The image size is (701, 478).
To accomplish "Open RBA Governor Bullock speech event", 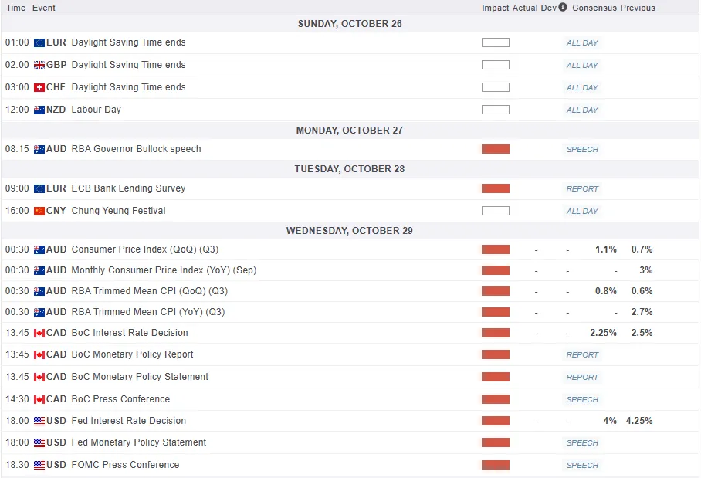I will pos(137,149).
